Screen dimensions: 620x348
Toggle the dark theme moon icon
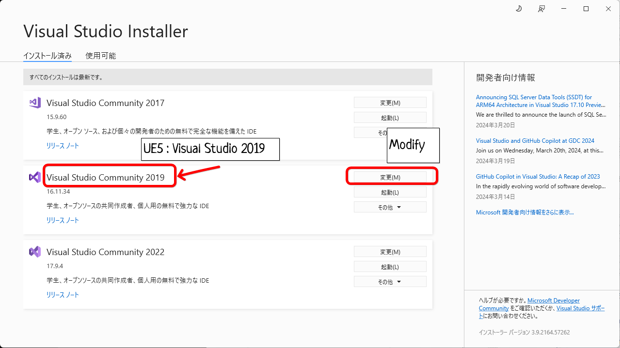[x=519, y=9]
